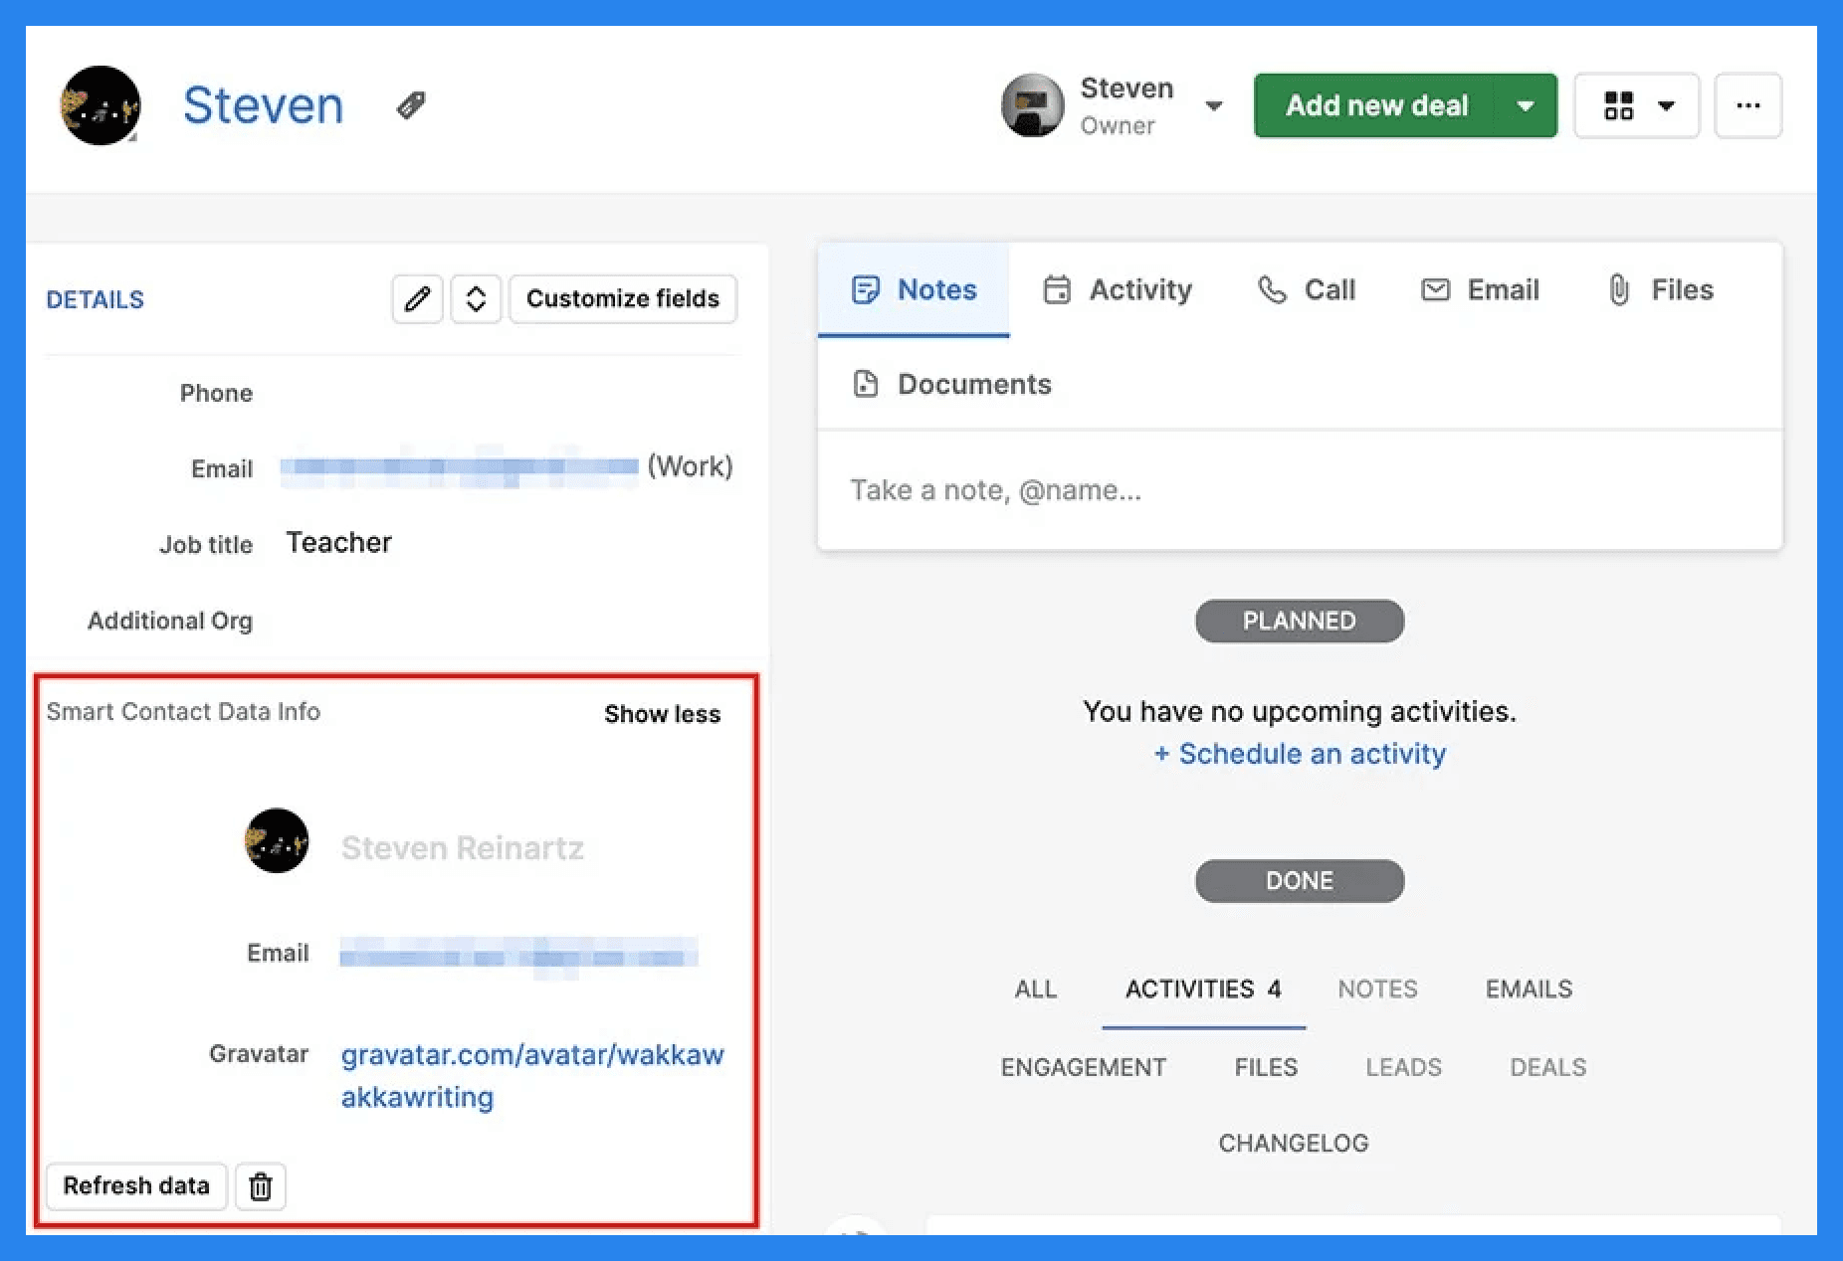Viewport: 1843px width, 1261px height.
Task: Select the ACTIVITIES 4 filter tab
Action: (x=1203, y=989)
